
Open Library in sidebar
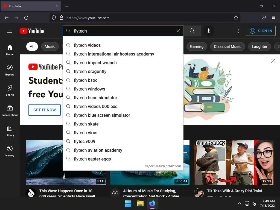click(x=10, y=131)
